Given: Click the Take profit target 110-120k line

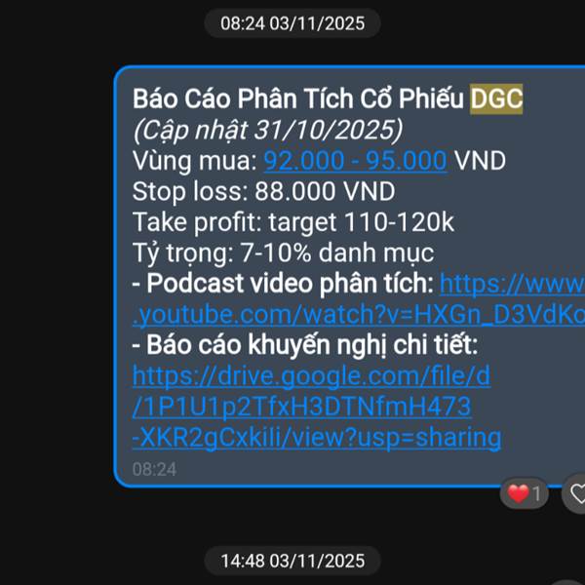Looking at the screenshot, I should 293,222.
